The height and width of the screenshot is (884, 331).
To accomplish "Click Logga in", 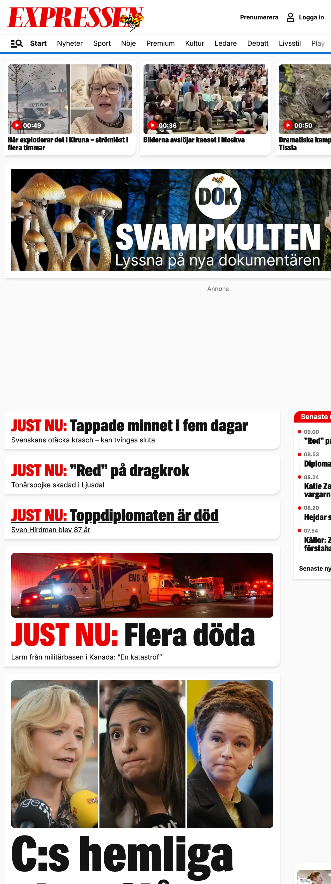I will (311, 18).
